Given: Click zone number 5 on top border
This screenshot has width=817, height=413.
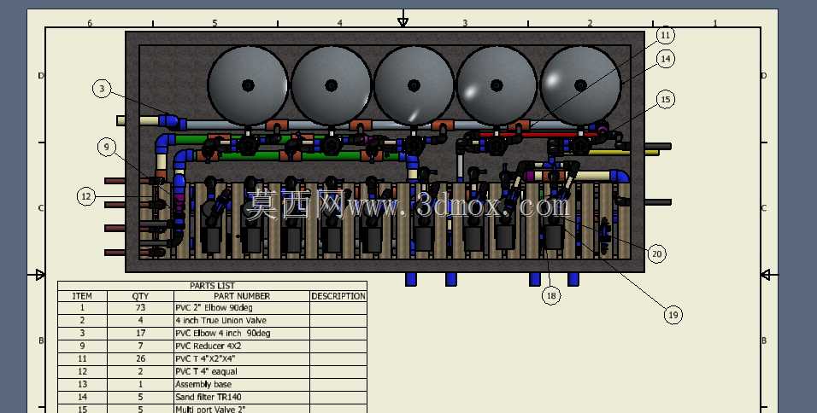Looking at the screenshot, I should (215, 23).
